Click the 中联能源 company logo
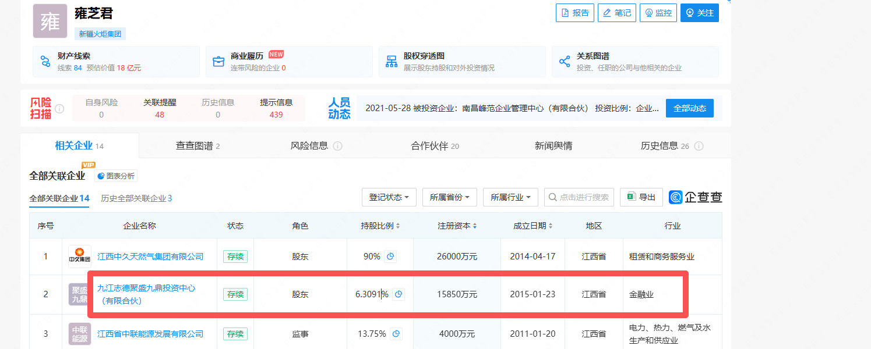This screenshot has width=871, height=349. (80, 334)
